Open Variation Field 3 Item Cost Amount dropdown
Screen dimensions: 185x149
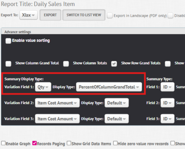coord(57,119)
